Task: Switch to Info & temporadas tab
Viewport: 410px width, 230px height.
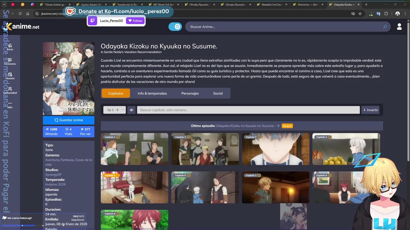Action: [152, 93]
